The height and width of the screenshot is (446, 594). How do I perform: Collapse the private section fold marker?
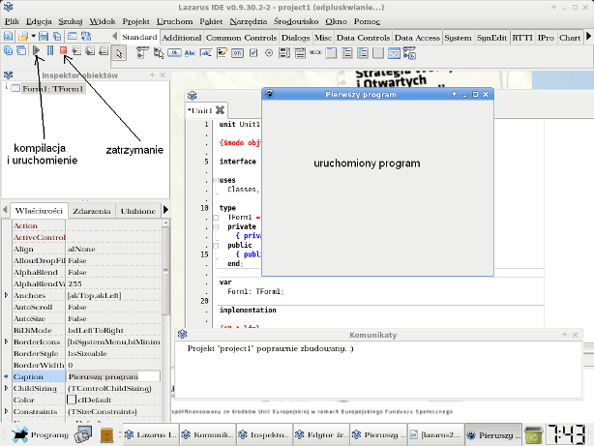coord(216,227)
